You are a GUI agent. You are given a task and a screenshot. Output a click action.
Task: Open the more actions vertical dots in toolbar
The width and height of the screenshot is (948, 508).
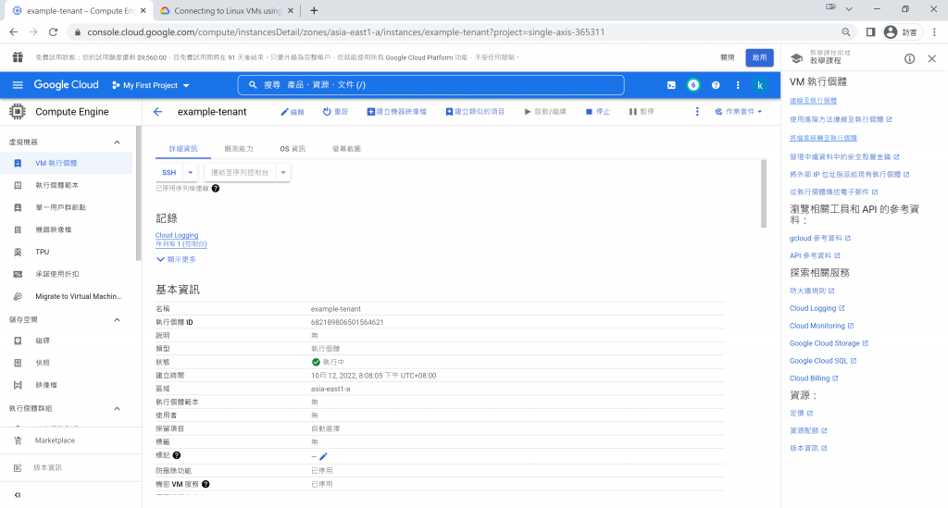click(697, 112)
